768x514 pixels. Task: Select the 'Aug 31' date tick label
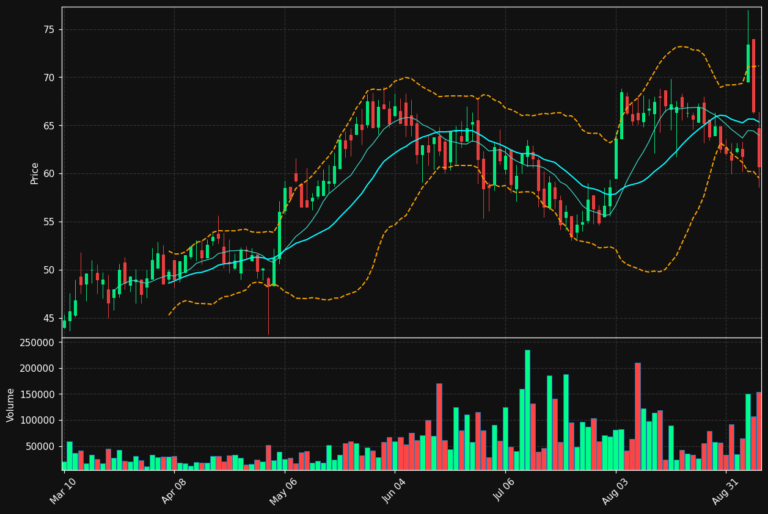pyautogui.click(x=725, y=491)
